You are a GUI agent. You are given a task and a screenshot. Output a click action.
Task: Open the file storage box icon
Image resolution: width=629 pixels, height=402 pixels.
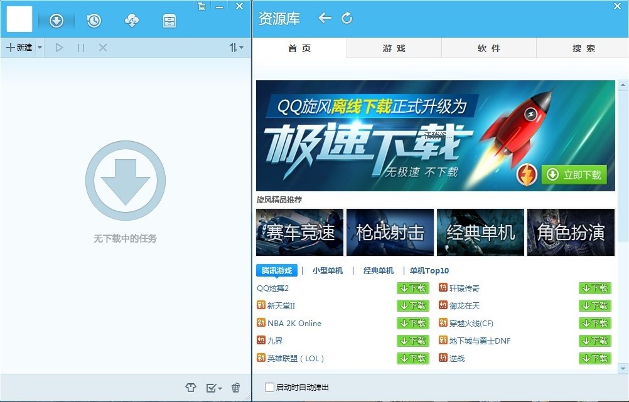[x=169, y=20]
